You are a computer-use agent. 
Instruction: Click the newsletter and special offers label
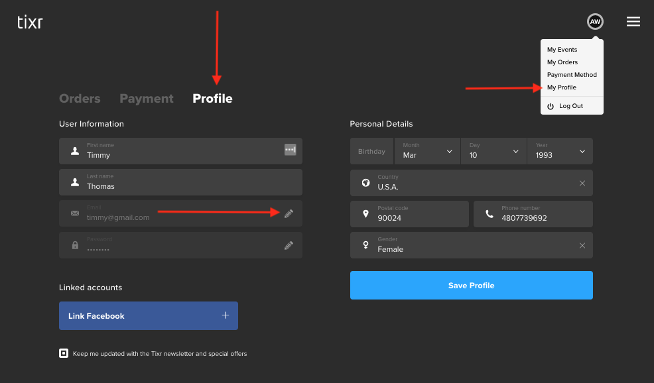coord(160,353)
